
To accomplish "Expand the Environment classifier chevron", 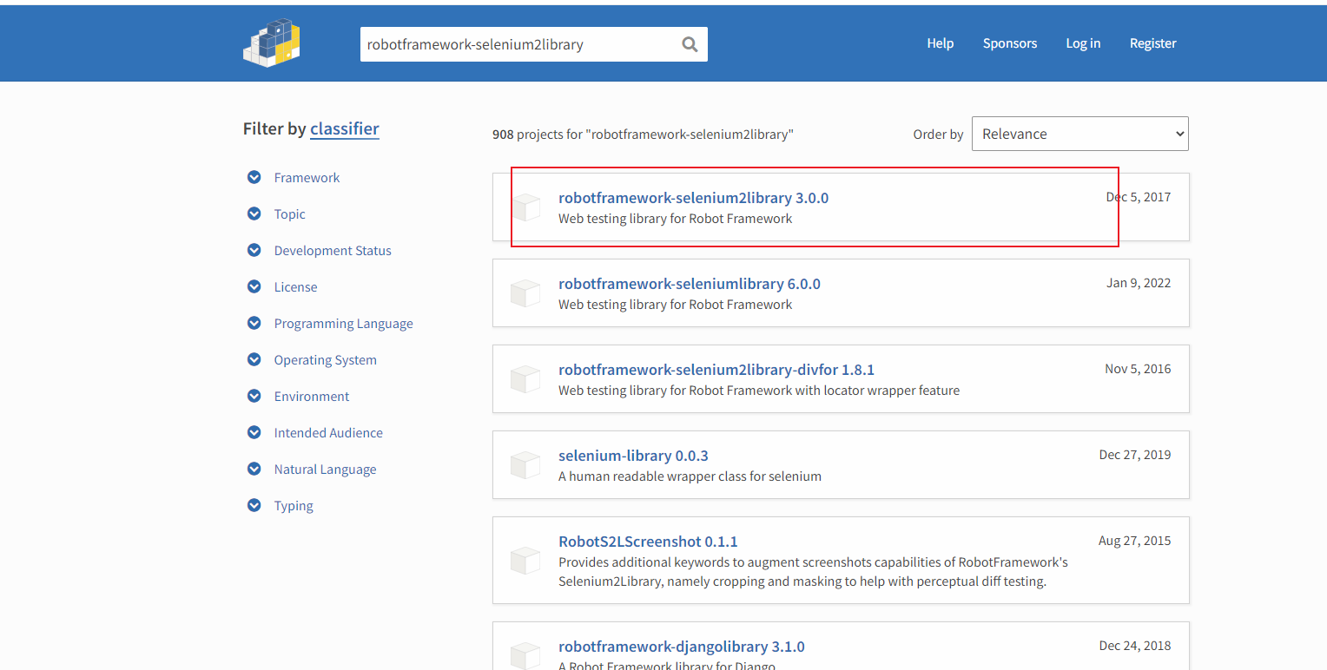I will click(x=254, y=396).
